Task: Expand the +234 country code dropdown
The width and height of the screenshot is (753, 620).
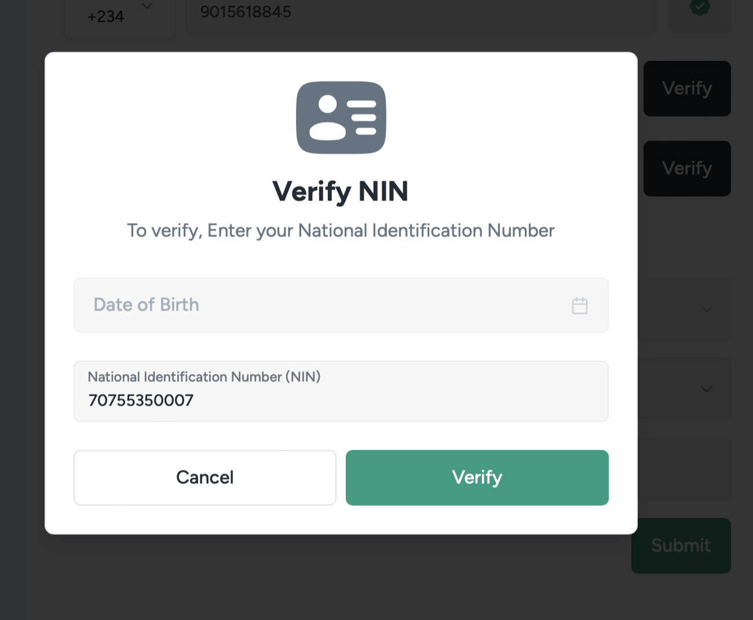Action: click(x=147, y=6)
